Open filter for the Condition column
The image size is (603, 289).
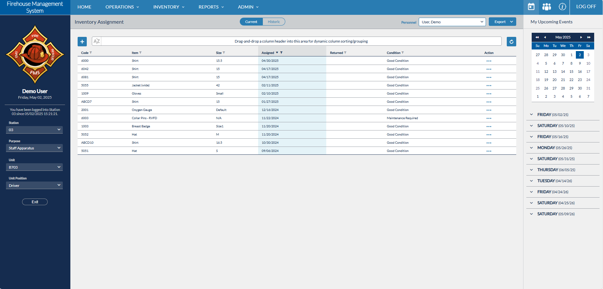pyautogui.click(x=403, y=53)
